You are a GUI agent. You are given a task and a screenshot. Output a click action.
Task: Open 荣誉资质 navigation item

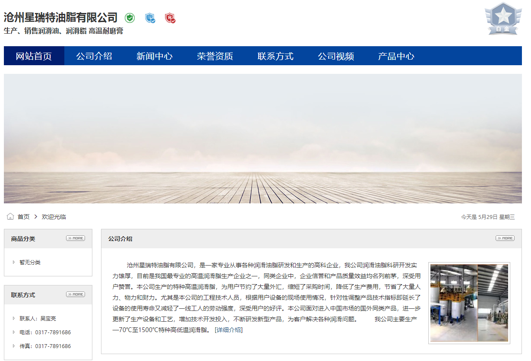(x=215, y=56)
